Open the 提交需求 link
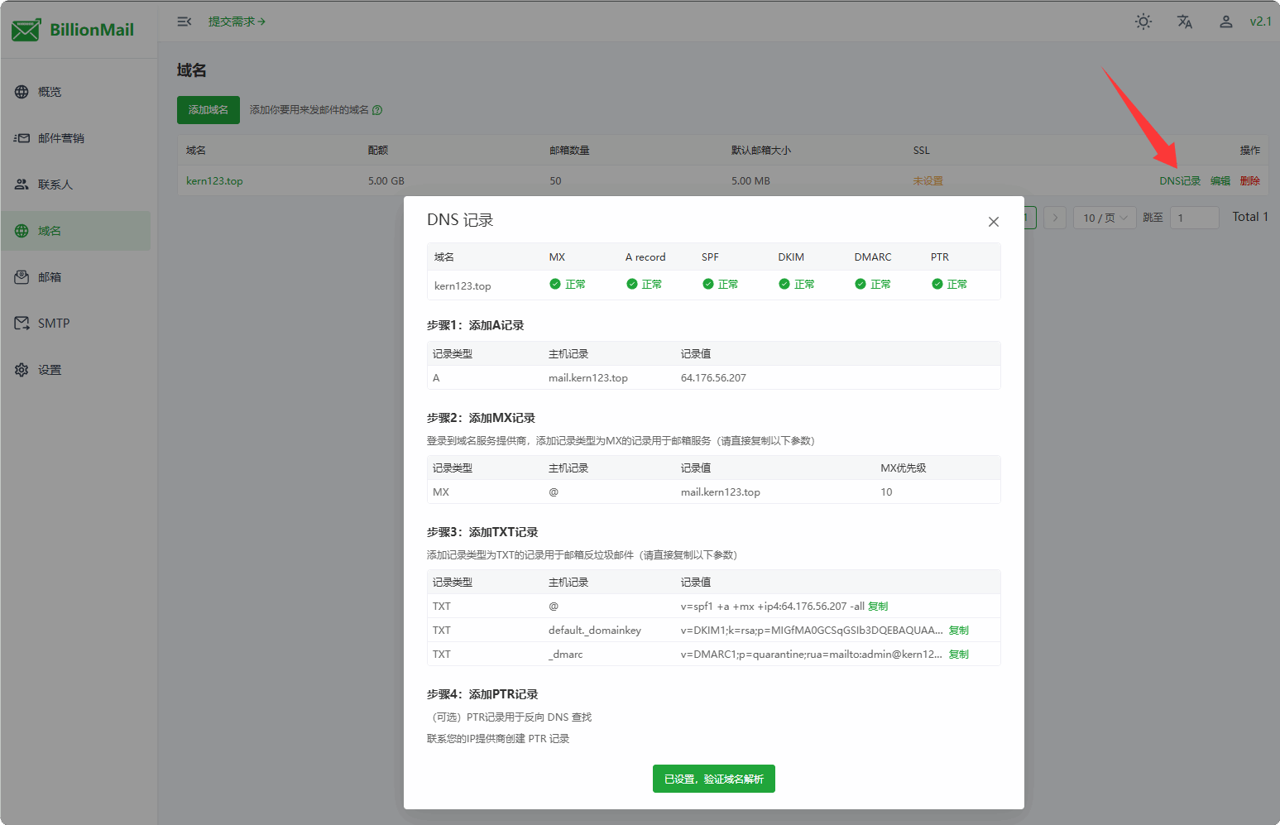 (237, 22)
